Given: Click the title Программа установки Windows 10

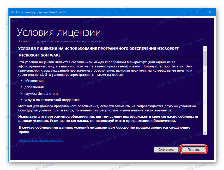Looking at the screenshot, I should [x=41, y=12].
